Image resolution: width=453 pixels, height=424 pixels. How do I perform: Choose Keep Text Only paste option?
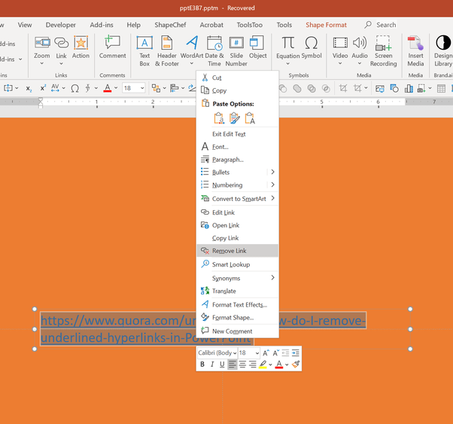pos(250,118)
